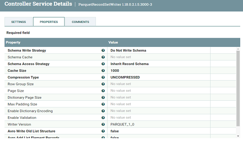
Task: Set a value for Dictionary Page Size
Action: 159,98
